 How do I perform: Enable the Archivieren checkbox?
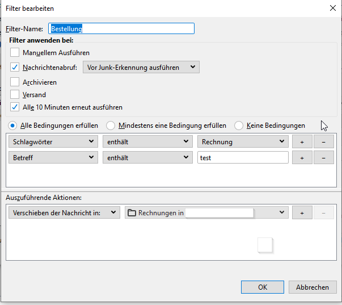15,82
